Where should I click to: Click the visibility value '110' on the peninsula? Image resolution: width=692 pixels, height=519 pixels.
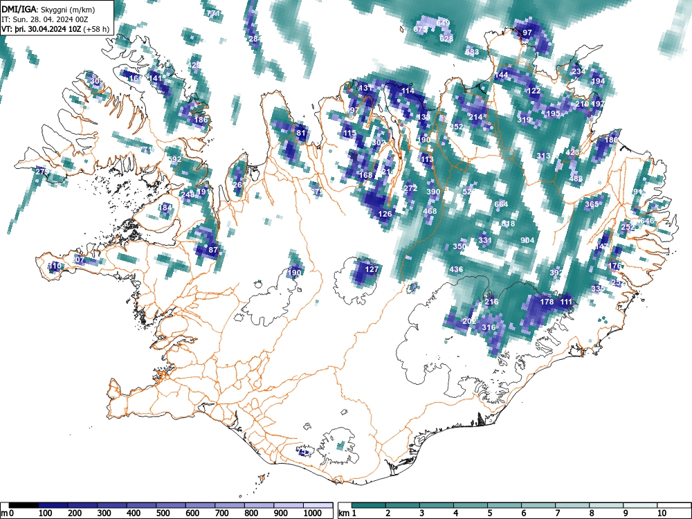pos(55,266)
